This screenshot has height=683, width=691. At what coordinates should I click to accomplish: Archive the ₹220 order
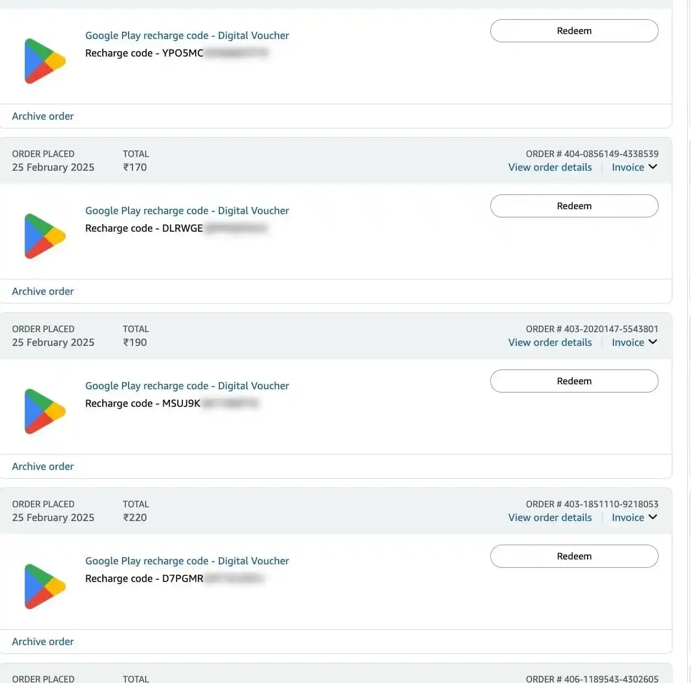[x=43, y=642]
